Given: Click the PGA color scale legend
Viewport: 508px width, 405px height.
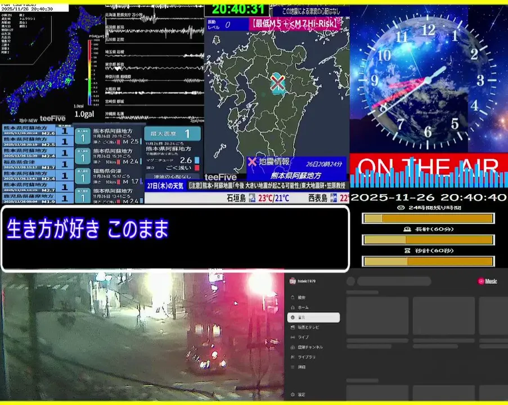Looking at the screenshot, I should [90, 72].
